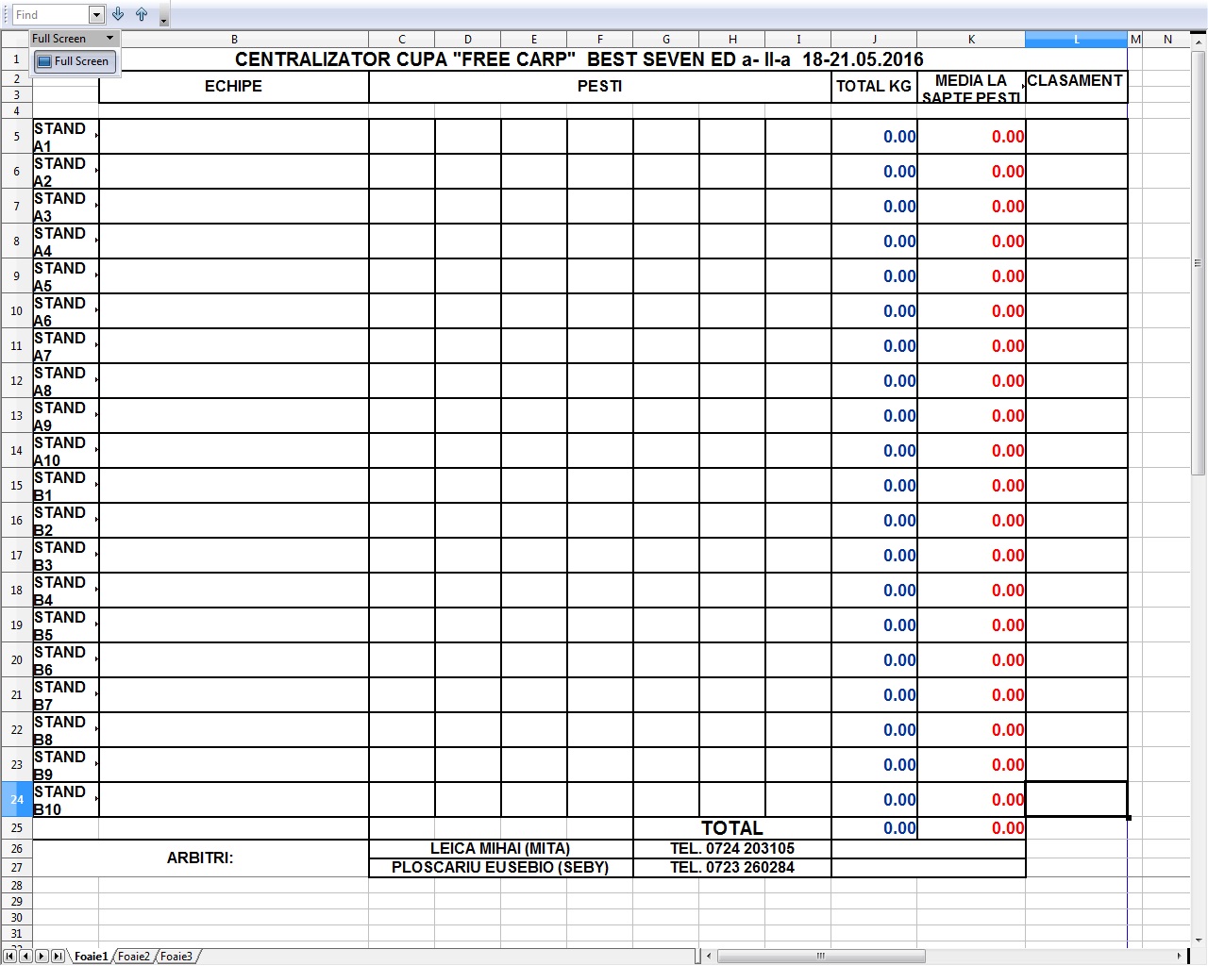Screen dimensions: 1208x966
Task: Select the LEICA MIHAI (MITA) cell
Action: pyautogui.click(x=501, y=849)
